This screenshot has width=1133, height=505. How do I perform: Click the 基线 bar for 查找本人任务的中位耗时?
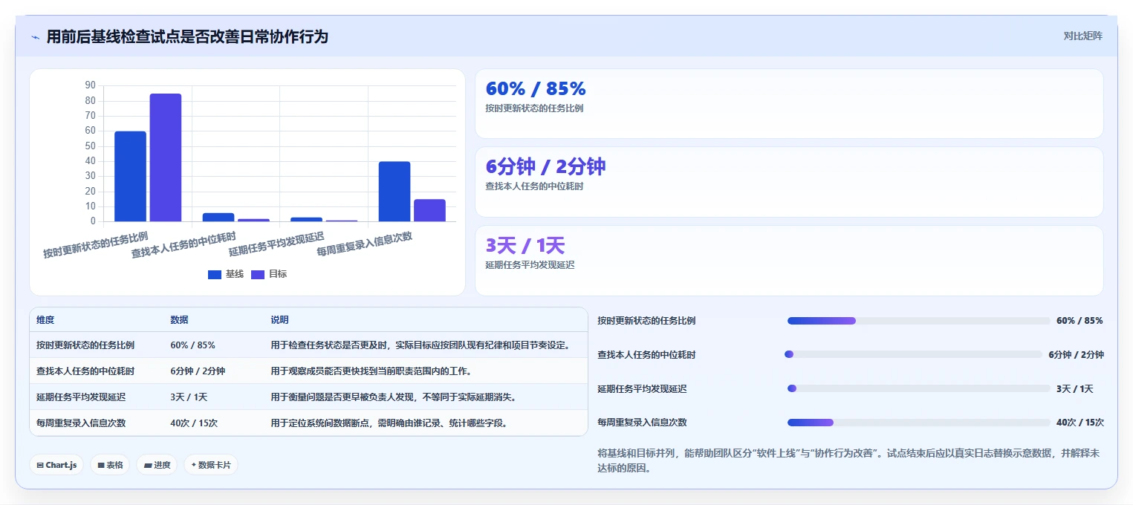click(218, 217)
